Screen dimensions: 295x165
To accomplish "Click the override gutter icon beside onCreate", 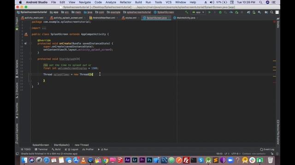I will (26, 44).
